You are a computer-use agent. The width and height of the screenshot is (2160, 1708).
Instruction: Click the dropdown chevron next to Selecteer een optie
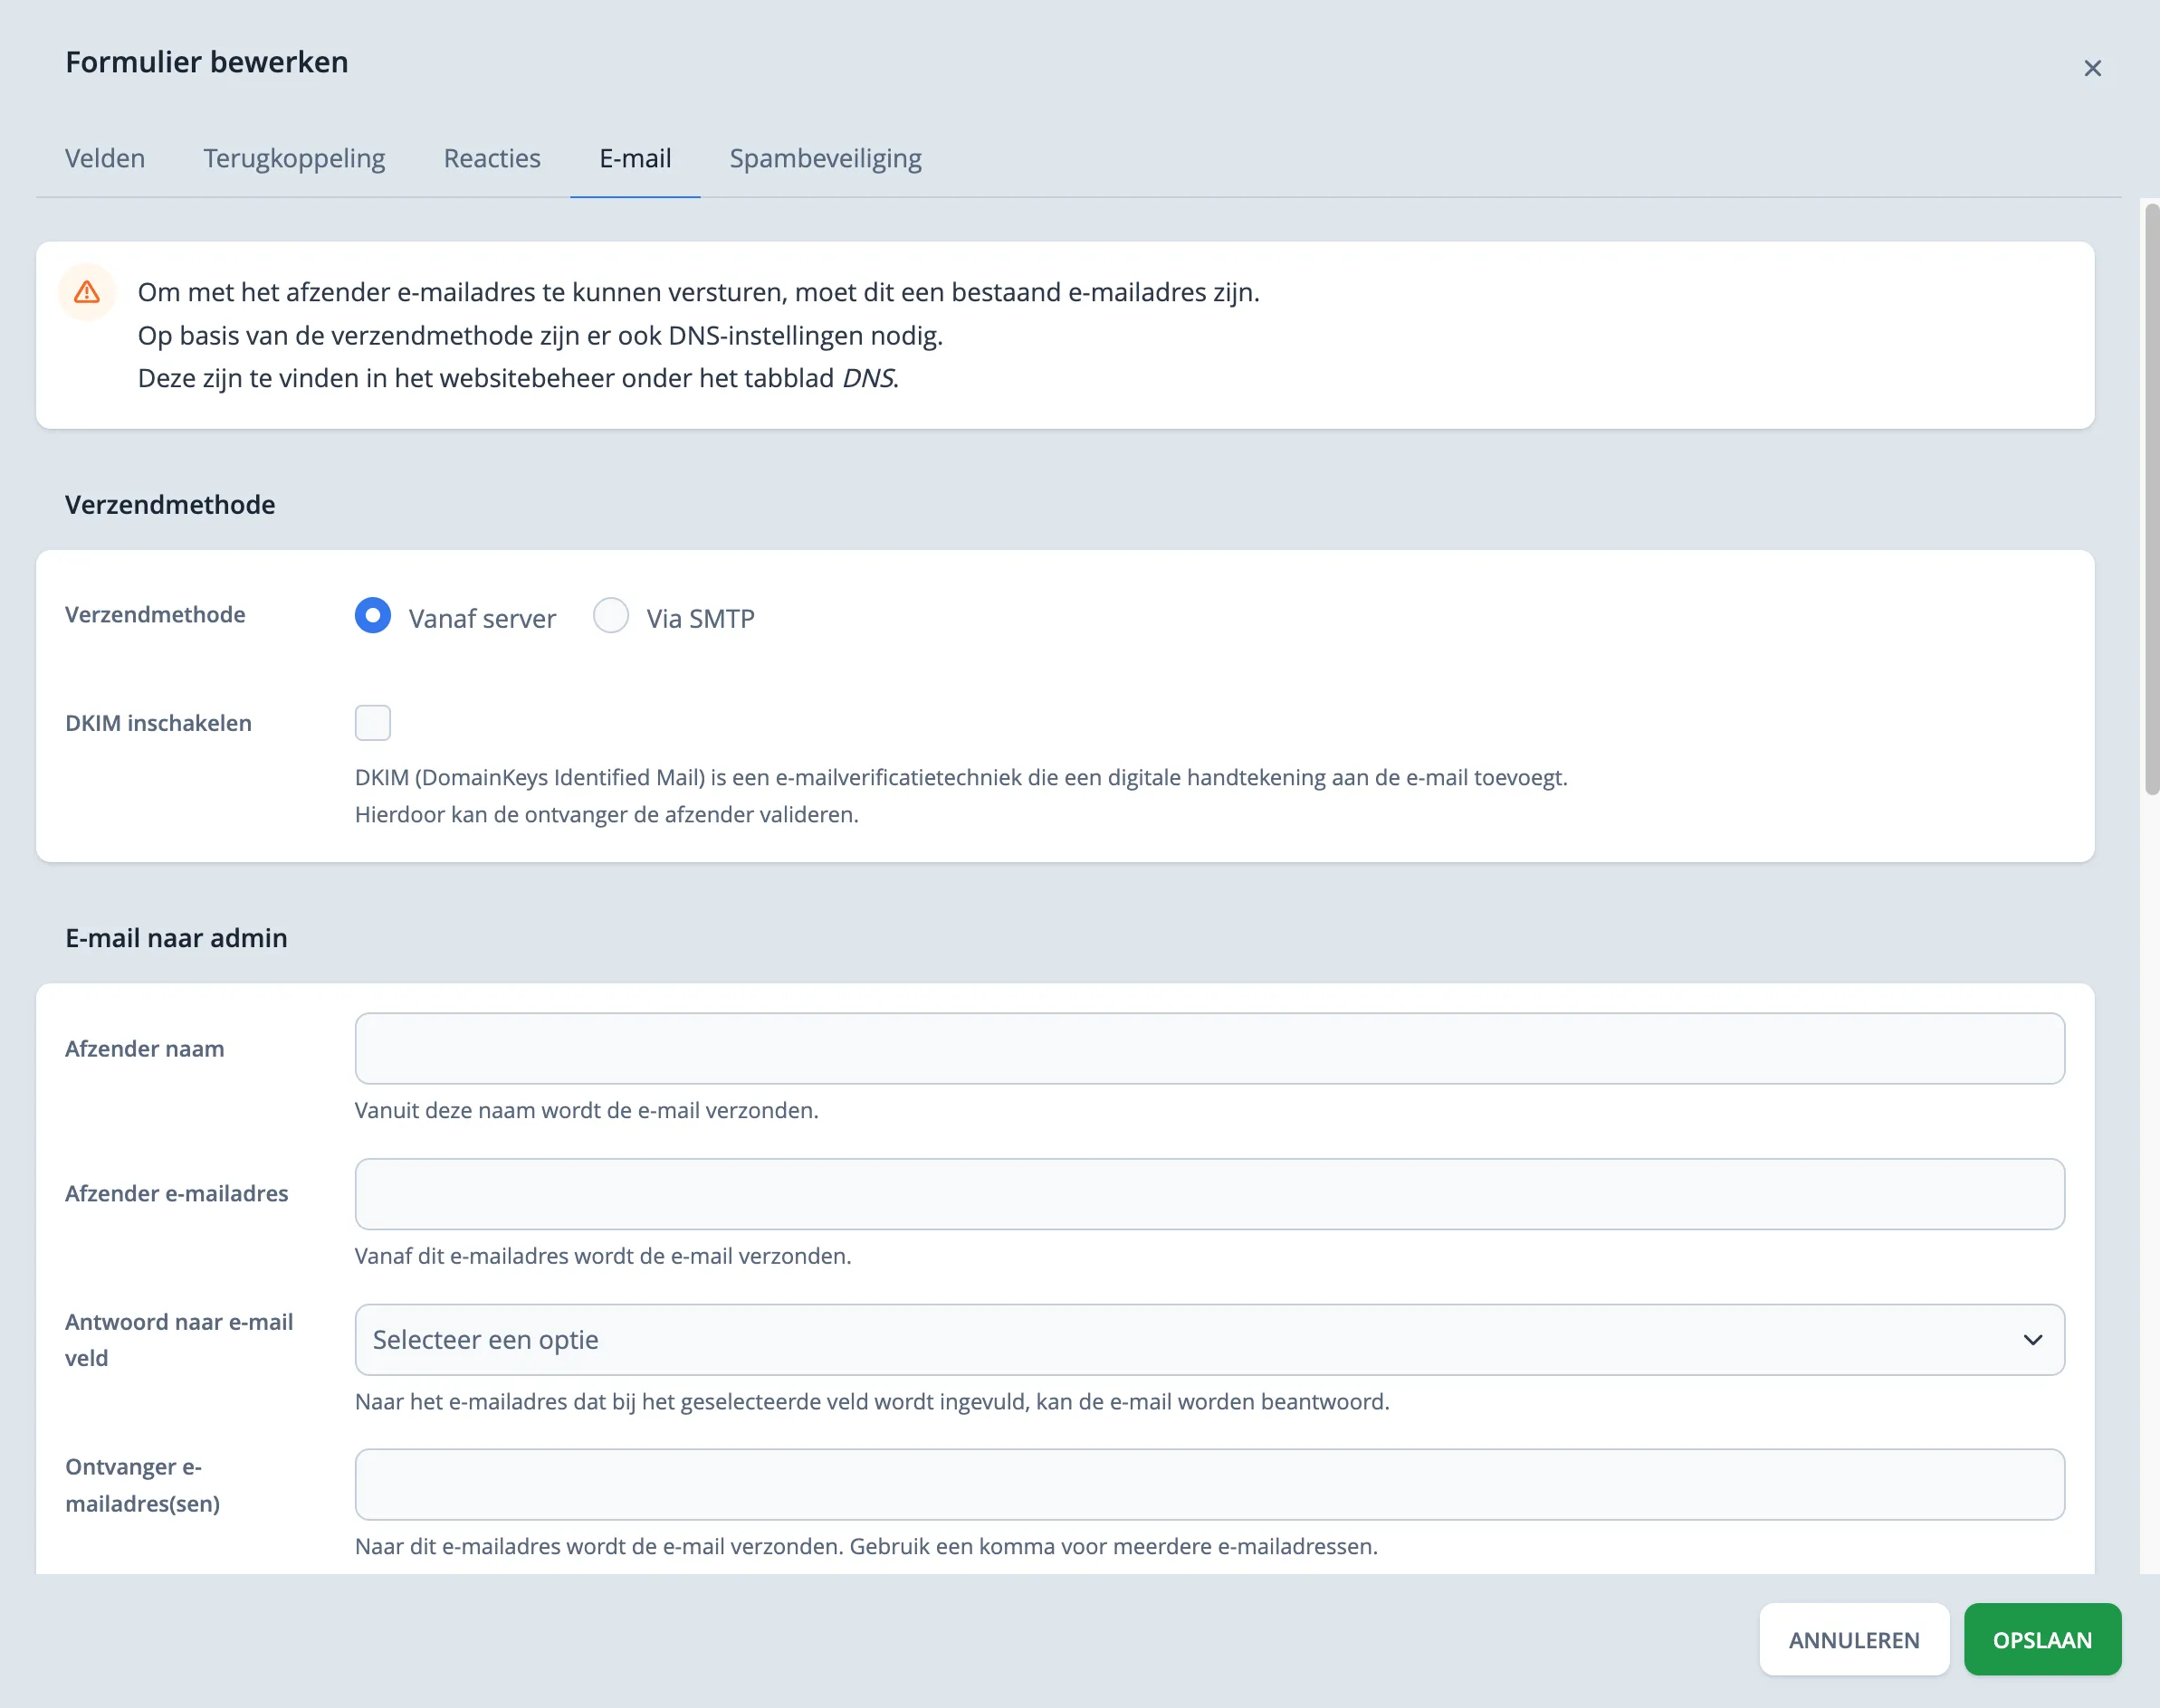(2034, 1339)
